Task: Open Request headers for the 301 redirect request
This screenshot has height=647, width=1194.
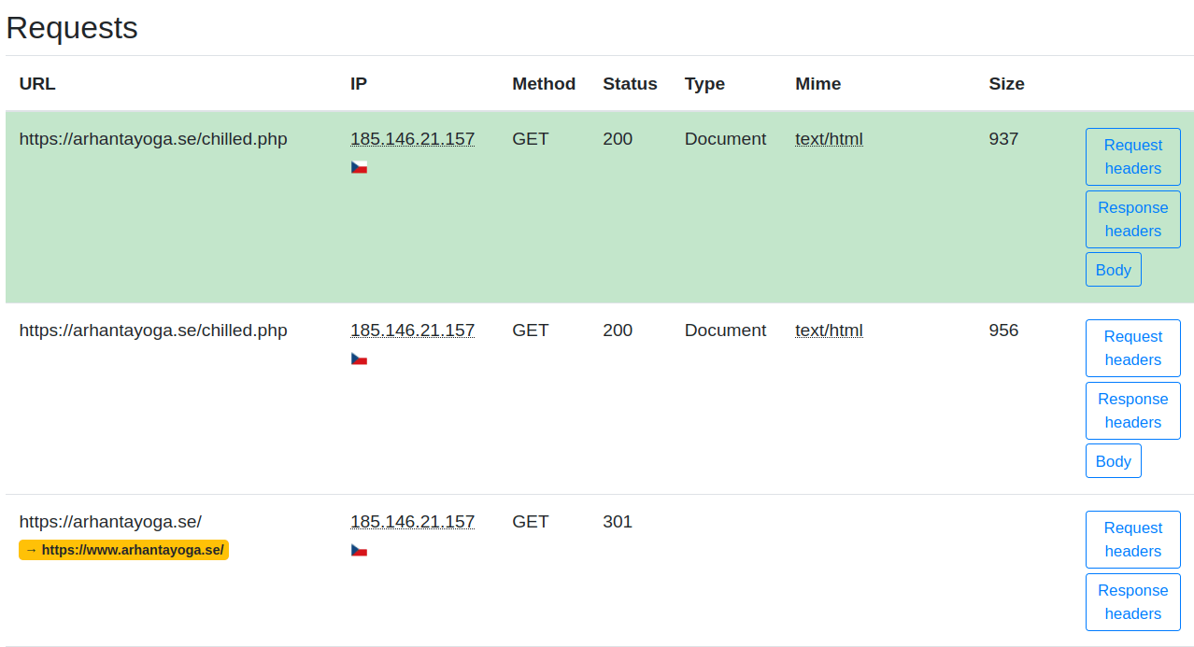Action: [1132, 539]
